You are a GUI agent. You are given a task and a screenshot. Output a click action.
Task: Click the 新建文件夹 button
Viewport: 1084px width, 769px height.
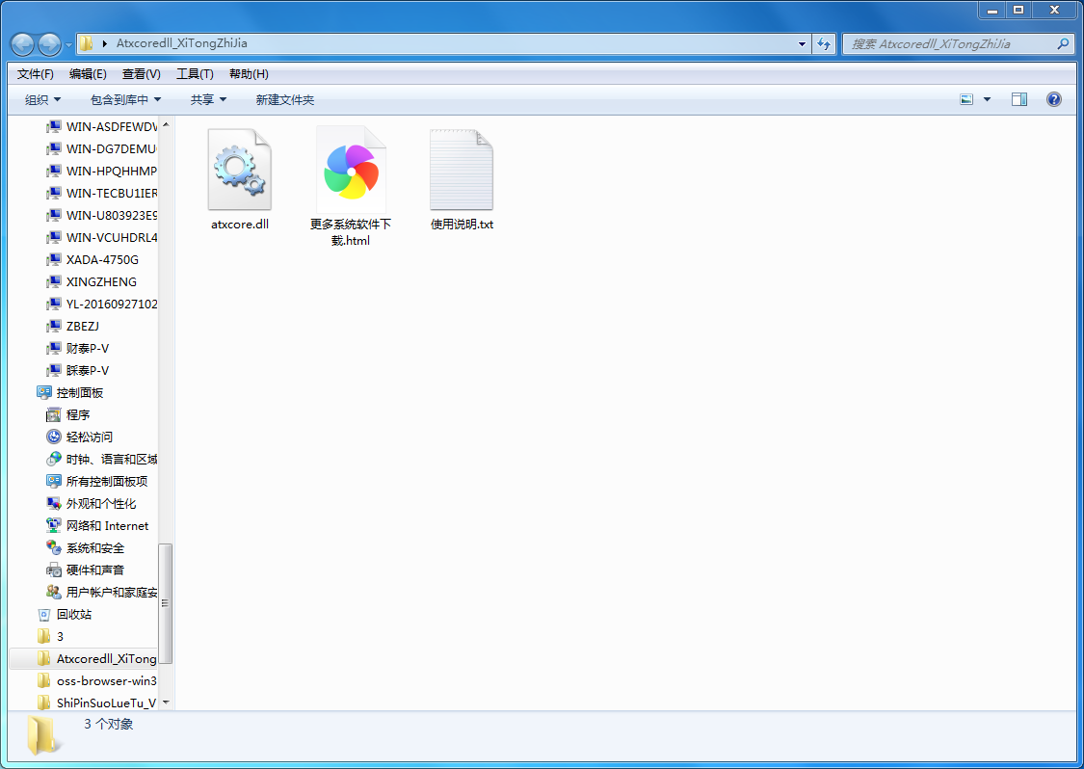pyautogui.click(x=285, y=99)
